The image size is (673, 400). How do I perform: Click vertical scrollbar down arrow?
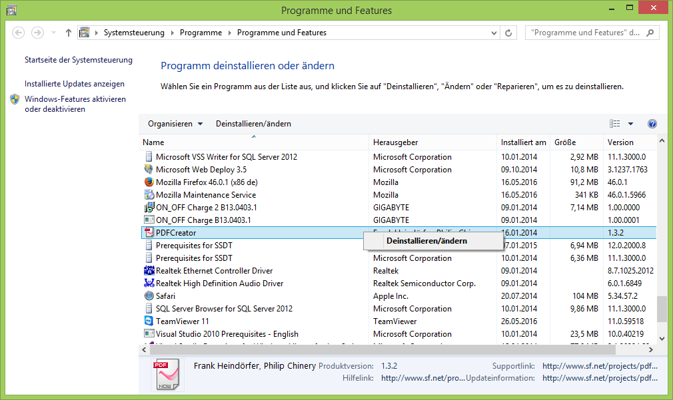tap(662, 339)
